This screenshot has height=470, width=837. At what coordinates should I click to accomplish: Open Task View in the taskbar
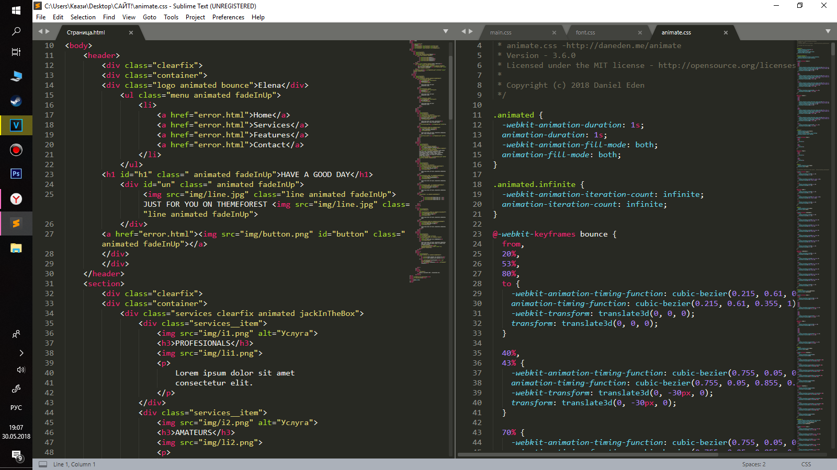pos(16,52)
